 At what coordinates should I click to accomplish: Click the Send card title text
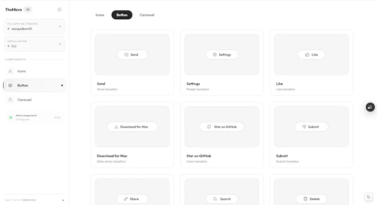(101, 84)
